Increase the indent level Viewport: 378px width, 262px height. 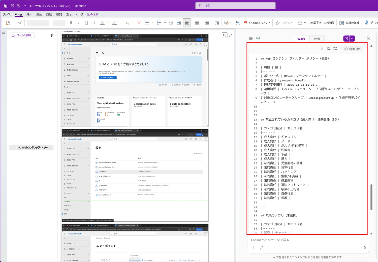(179, 23)
